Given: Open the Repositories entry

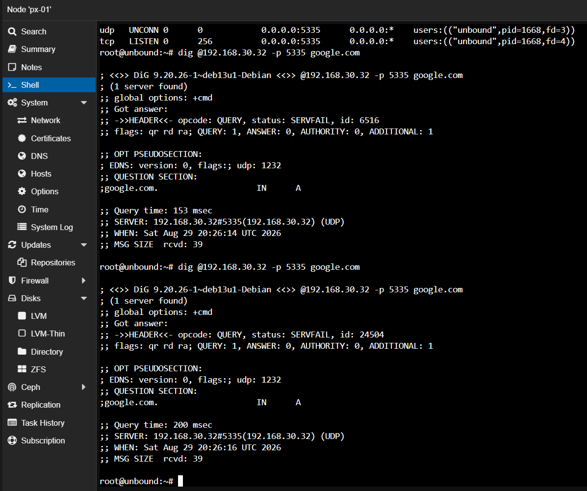Looking at the screenshot, I should [x=49, y=262].
